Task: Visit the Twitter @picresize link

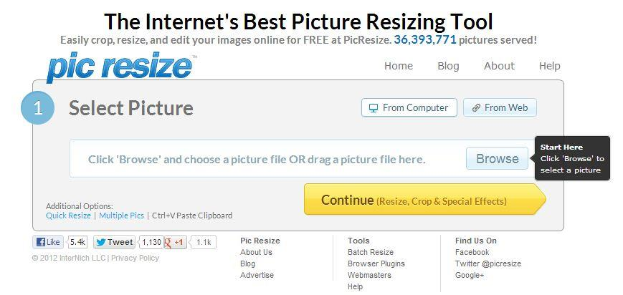Action: [x=488, y=263]
